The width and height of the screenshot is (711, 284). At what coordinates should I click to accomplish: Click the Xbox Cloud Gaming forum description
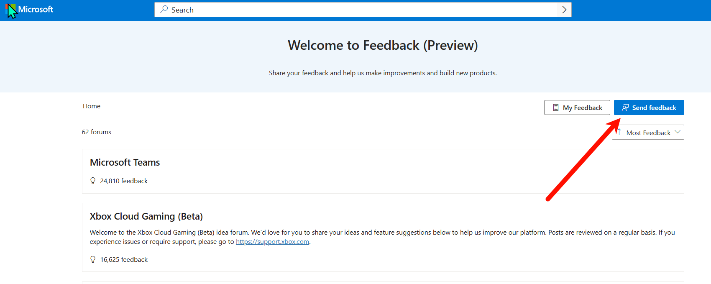click(382, 237)
